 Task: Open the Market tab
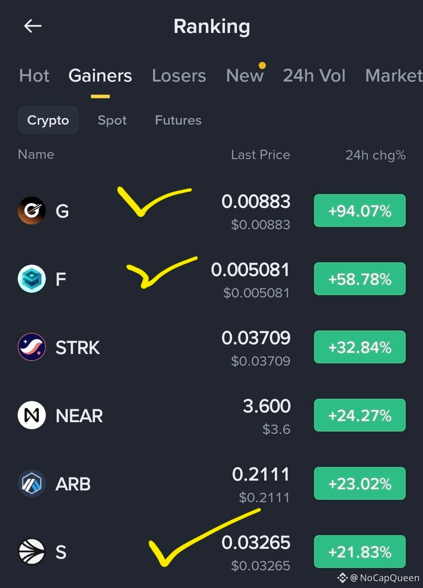(394, 76)
